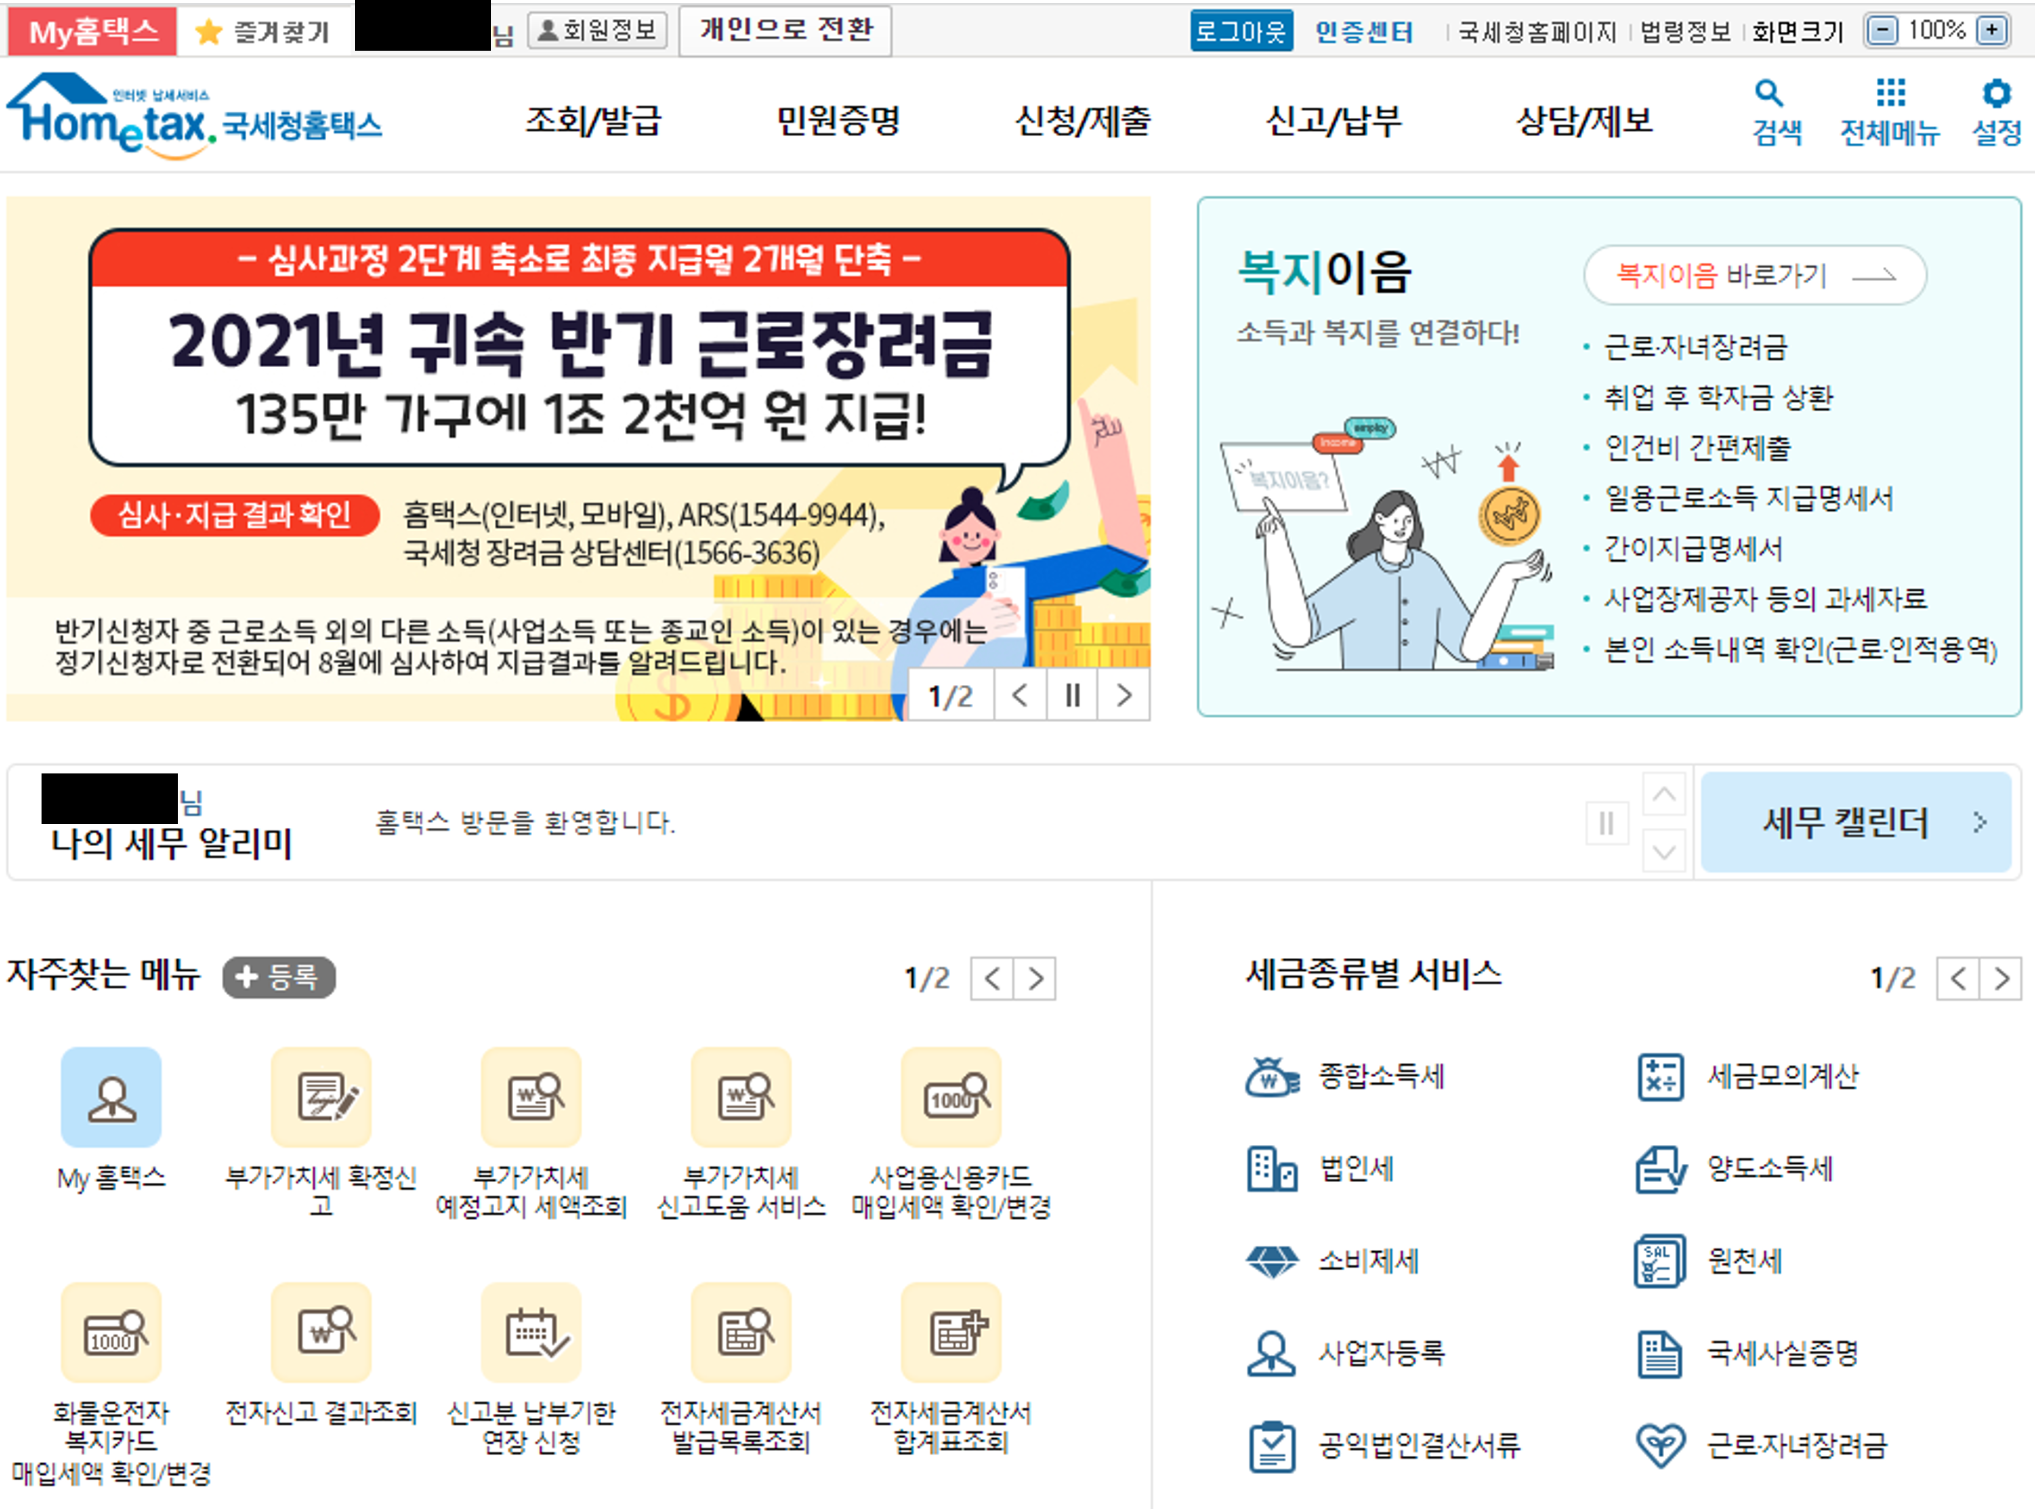The width and height of the screenshot is (2035, 1509).
Task: Pause the 나의 세무 알리미 rotation
Action: click(1606, 821)
